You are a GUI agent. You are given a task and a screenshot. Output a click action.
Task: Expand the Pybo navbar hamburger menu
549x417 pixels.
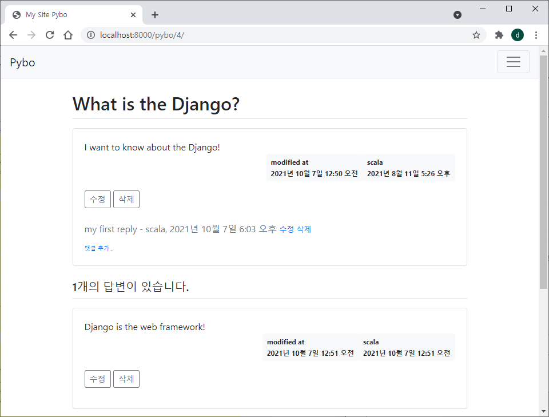point(514,62)
